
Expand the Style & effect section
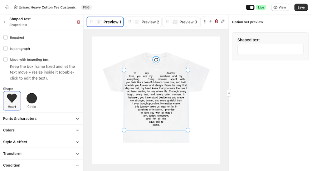click(x=41, y=142)
